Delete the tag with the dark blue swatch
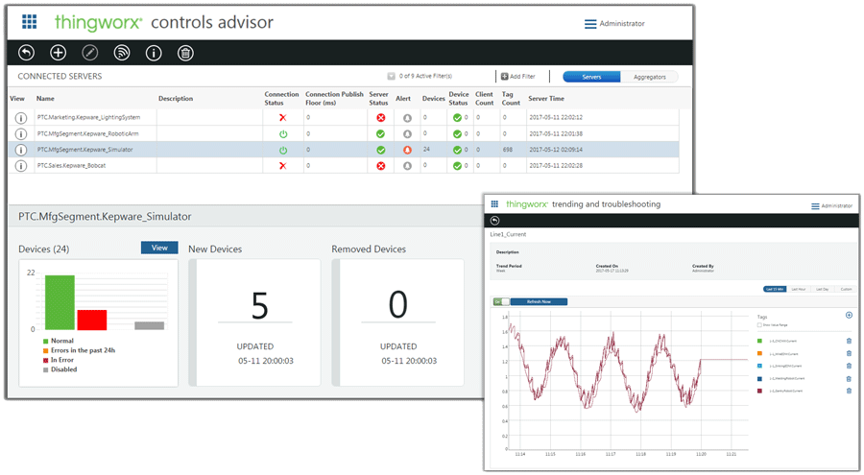The height and width of the screenshot is (475, 864). tap(849, 379)
